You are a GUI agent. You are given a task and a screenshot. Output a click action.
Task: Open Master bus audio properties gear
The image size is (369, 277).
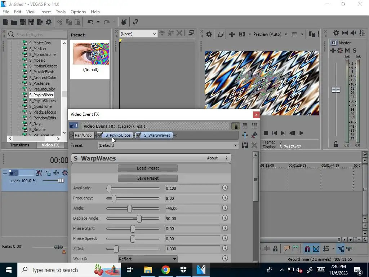pyautogui.click(x=336, y=33)
